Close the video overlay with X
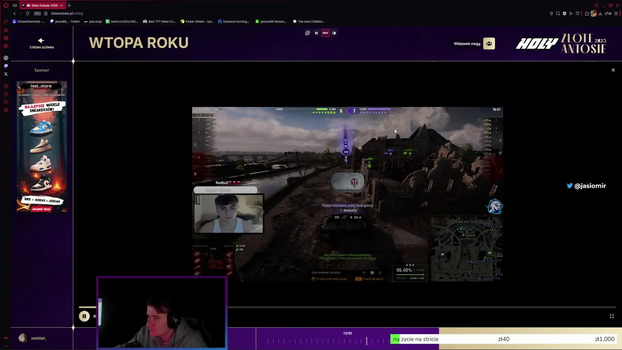The image size is (622, 350). (613, 70)
